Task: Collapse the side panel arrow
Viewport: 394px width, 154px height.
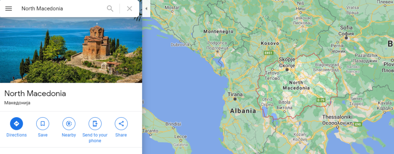Action: 146,8
